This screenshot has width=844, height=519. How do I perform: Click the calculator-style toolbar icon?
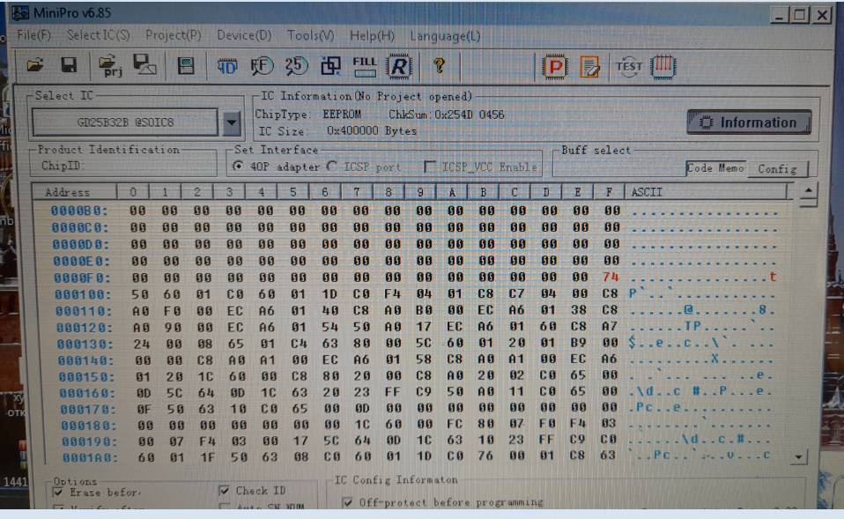(x=186, y=66)
